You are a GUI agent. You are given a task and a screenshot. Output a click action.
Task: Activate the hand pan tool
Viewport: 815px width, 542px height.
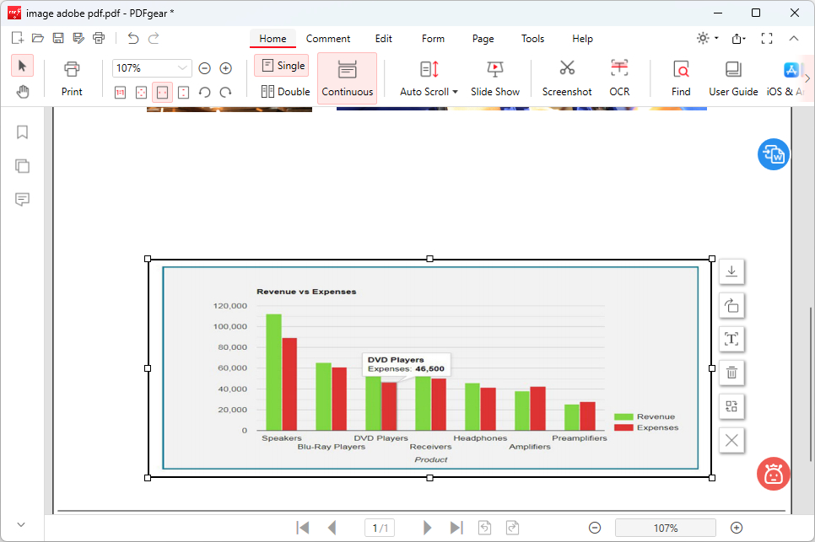tap(22, 92)
